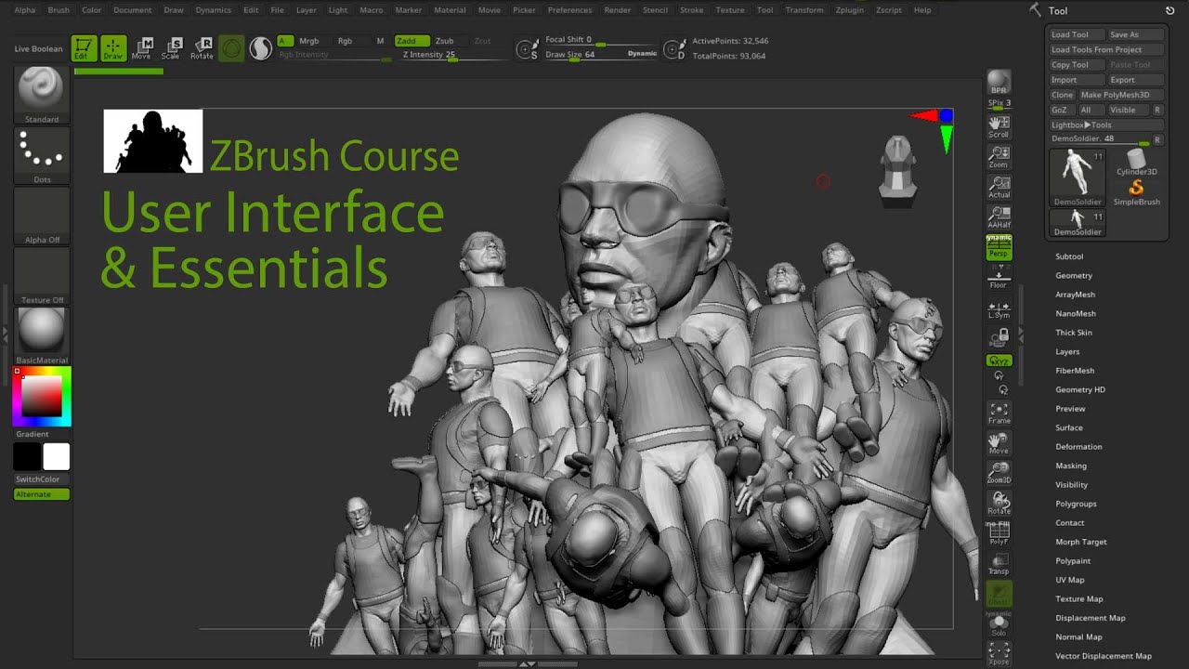Click the D dynamic draw size icon
The height and width of the screenshot is (669, 1189).
click(675, 49)
